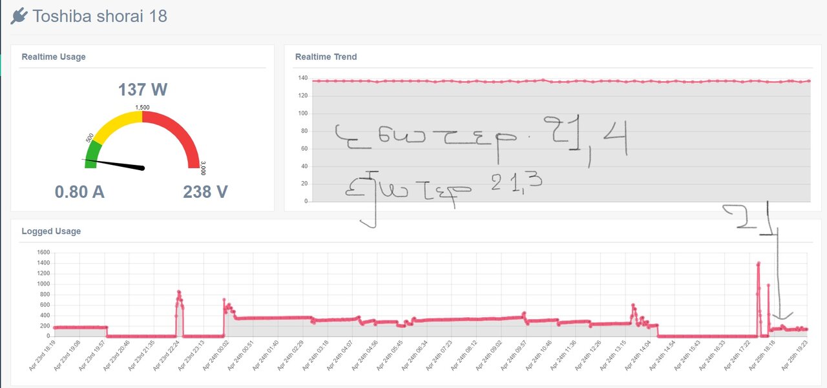Viewport: 827px width, 388px height.
Task: Select the Realtime Usage panel heading
Action: coord(54,57)
